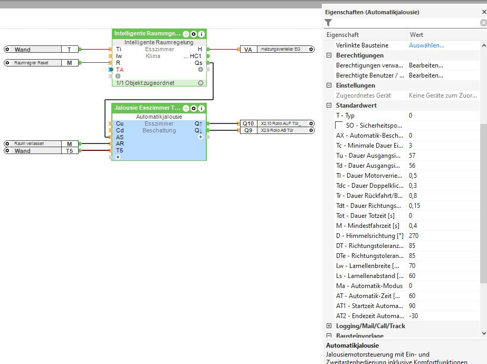The height and width of the screenshot is (364, 487).
Task: Collapse the Berechtigungen section
Action: click(x=329, y=55)
